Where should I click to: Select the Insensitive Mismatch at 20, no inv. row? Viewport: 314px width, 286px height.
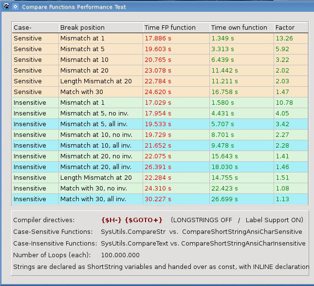click(x=96, y=156)
